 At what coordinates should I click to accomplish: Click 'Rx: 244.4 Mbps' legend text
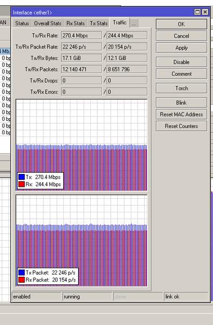(x=43, y=184)
